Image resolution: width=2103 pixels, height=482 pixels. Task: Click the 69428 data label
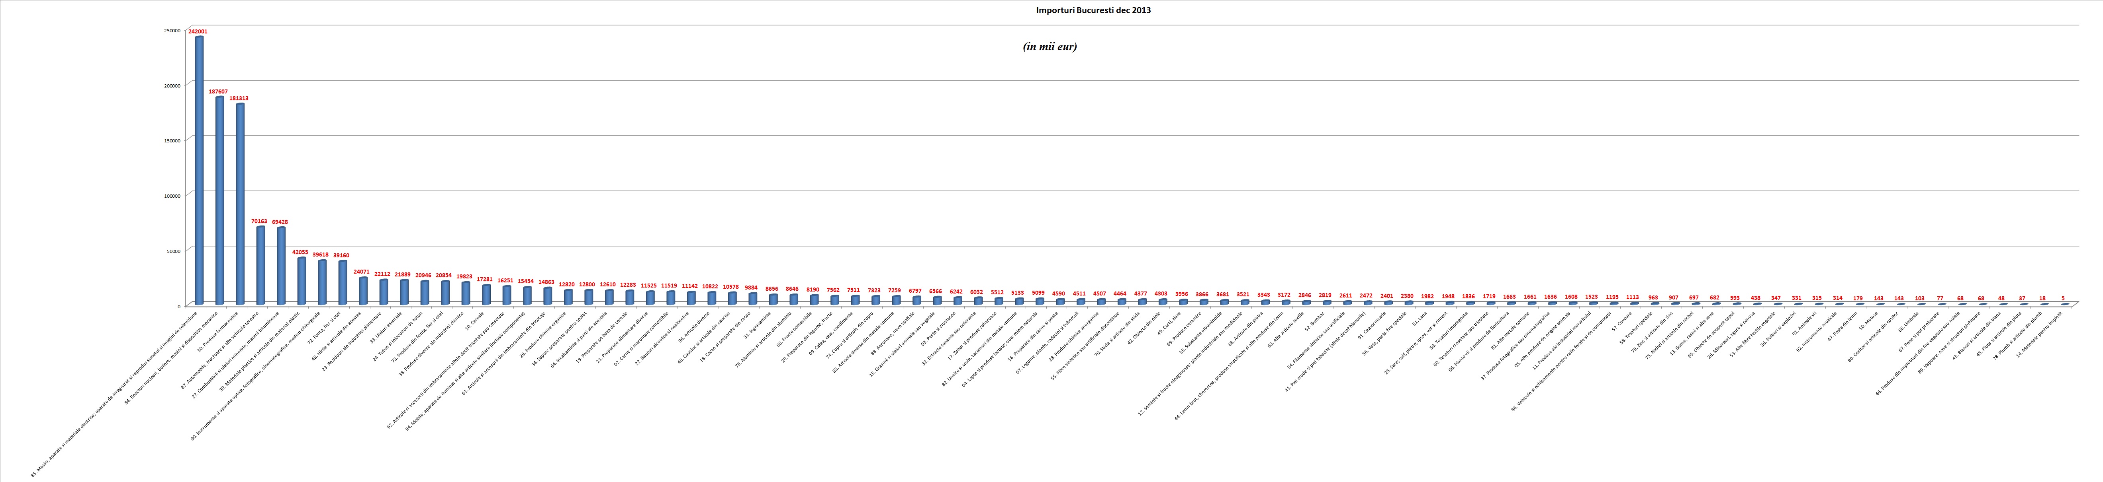280,222
